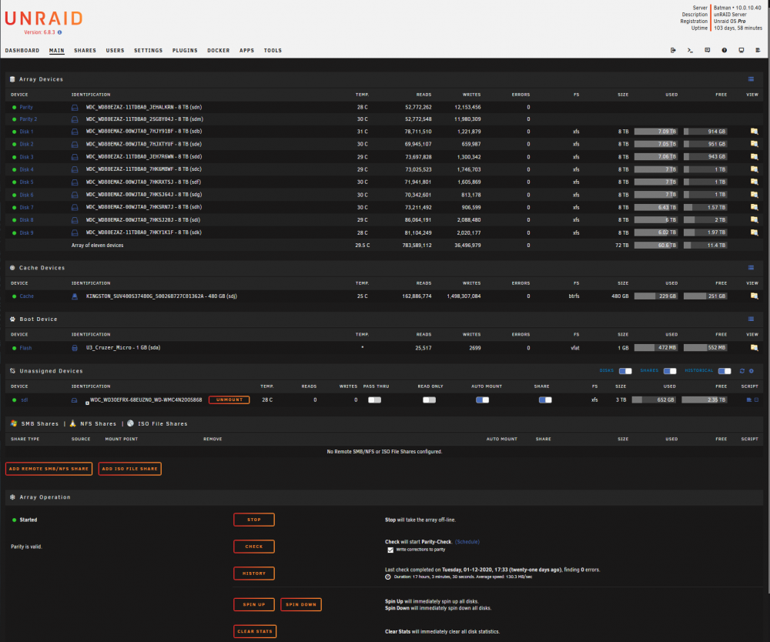770x642 pixels.
Task: Toggle Array Devices view at panel right
Action: click(751, 79)
